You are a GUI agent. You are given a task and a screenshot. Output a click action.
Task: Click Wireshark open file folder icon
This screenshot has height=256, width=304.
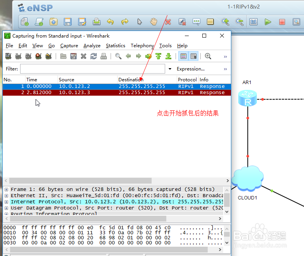pos(63,56)
